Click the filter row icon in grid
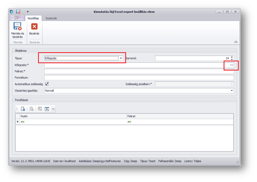This screenshot has width=257, height=182. [x=18, y=121]
